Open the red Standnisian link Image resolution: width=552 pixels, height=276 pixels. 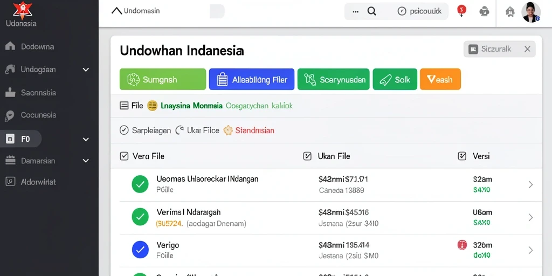click(254, 130)
